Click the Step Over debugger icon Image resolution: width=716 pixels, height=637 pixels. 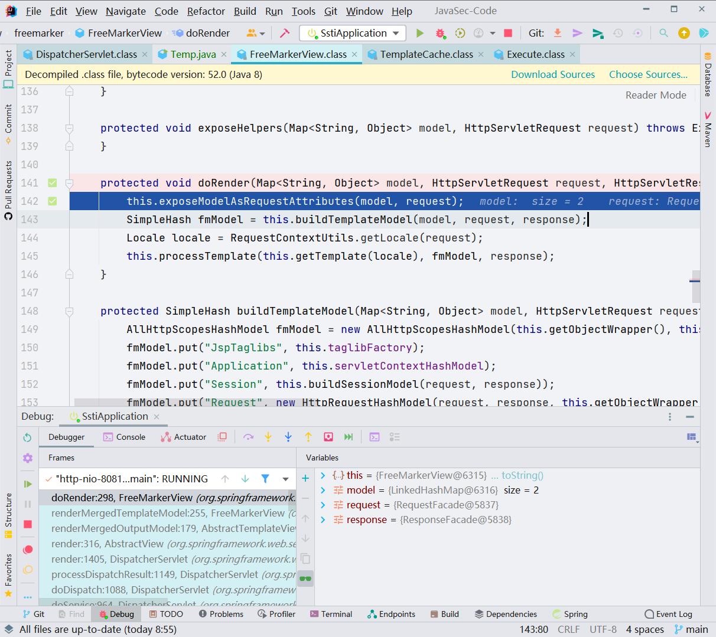coord(249,437)
